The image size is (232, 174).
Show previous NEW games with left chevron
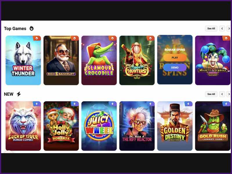pyautogui.click(x=222, y=94)
